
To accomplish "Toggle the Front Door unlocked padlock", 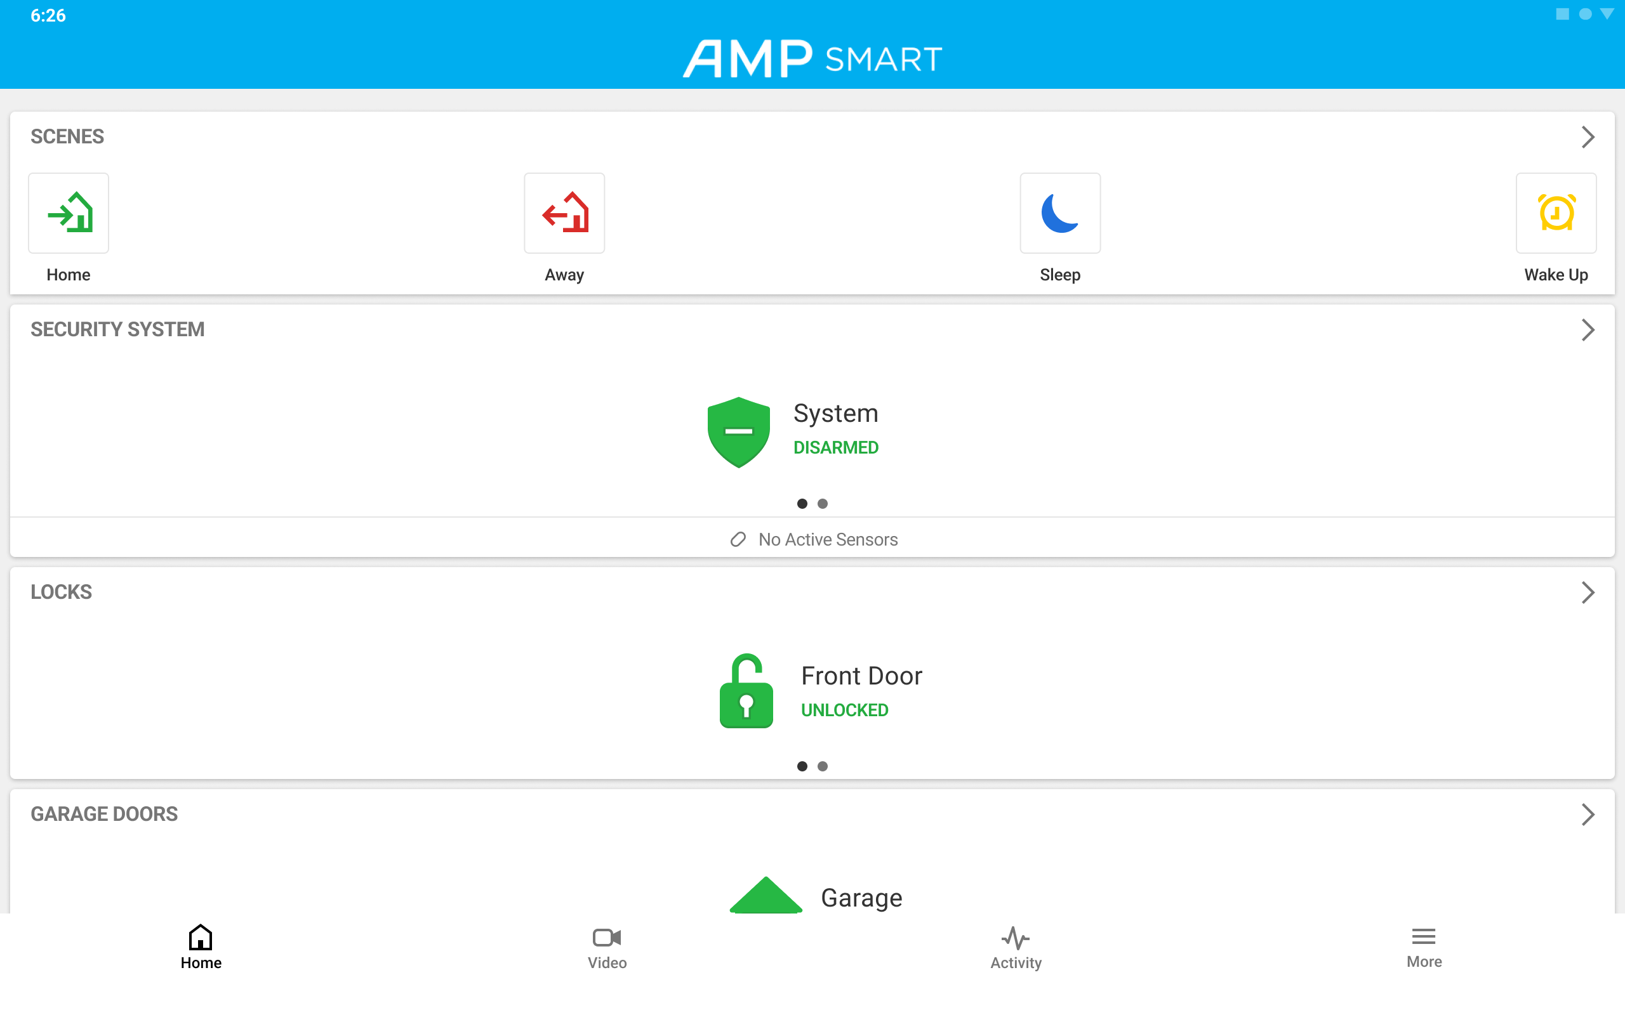I will (x=746, y=691).
